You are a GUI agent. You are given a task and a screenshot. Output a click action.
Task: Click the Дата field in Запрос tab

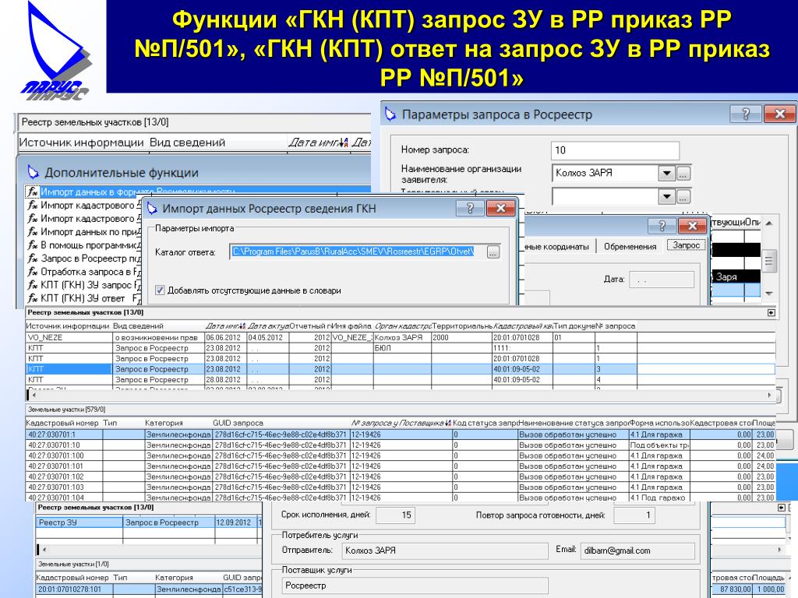(x=662, y=280)
